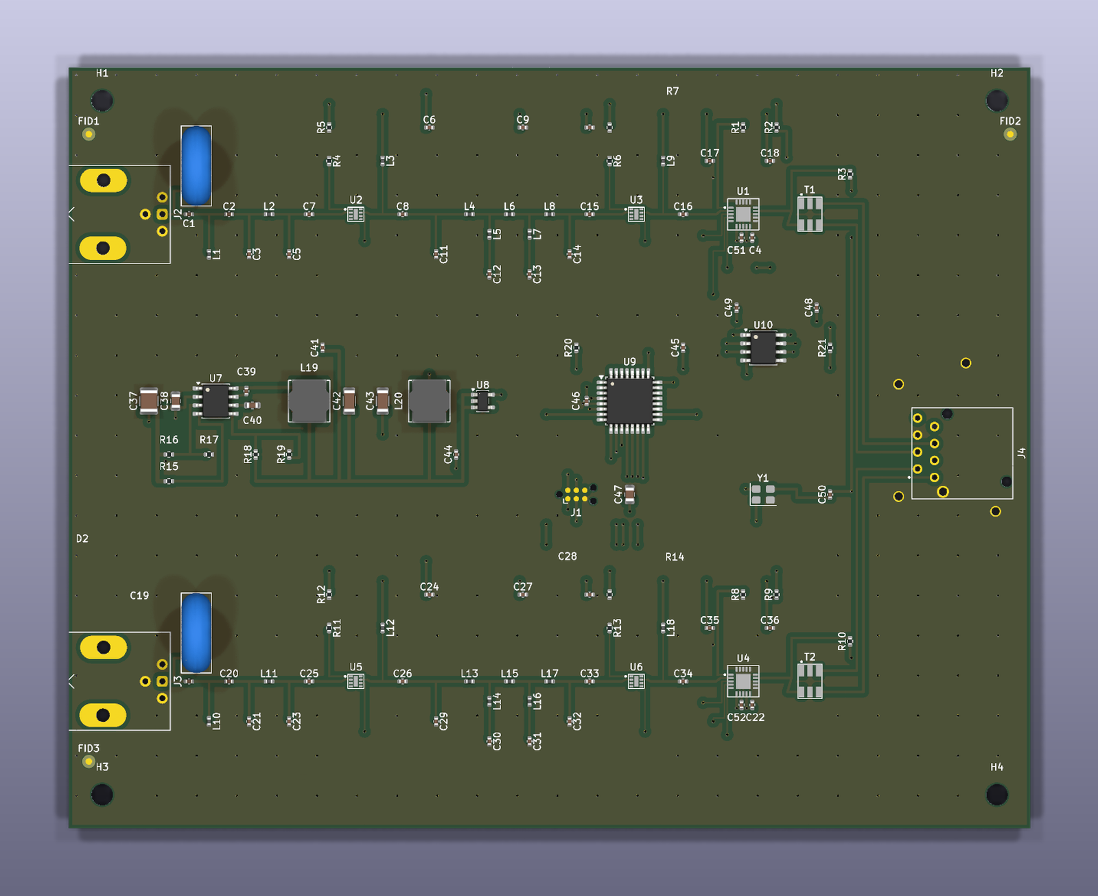1098x896 pixels.
Task: Click the R7 reference label
Action: pyautogui.click(x=673, y=91)
